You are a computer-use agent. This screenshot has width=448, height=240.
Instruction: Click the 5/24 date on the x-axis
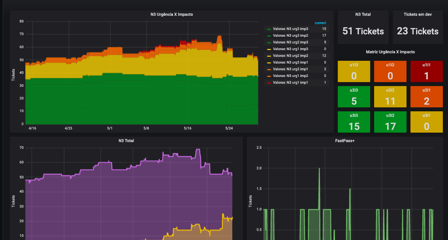coord(229,128)
